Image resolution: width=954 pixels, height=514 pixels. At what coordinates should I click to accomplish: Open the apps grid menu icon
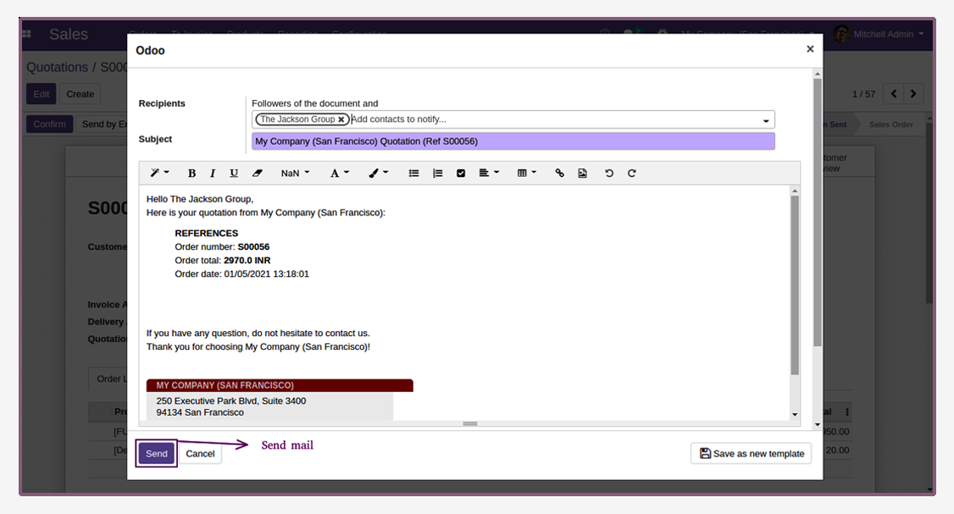(27, 34)
